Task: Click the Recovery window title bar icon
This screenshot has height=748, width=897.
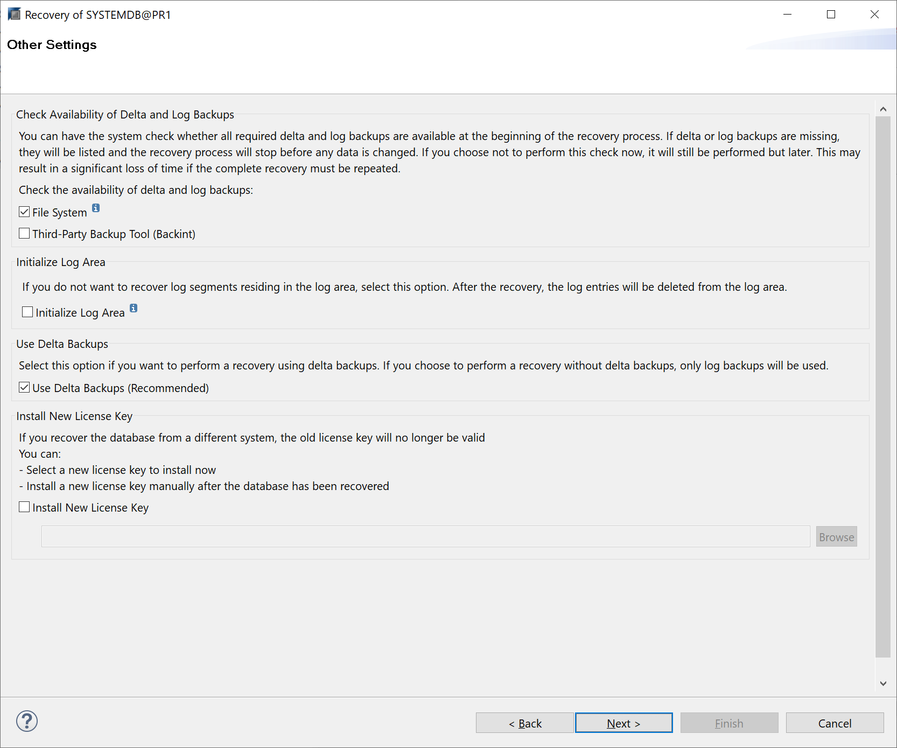Action: click(14, 15)
